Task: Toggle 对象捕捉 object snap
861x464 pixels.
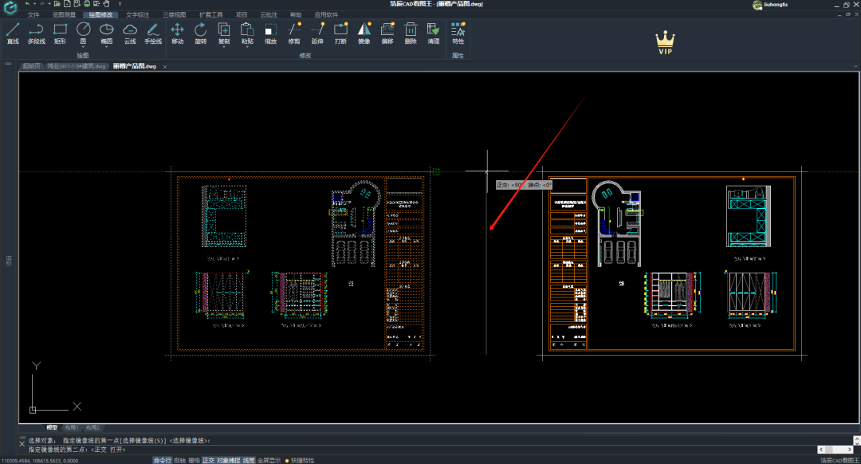Action: [x=229, y=460]
